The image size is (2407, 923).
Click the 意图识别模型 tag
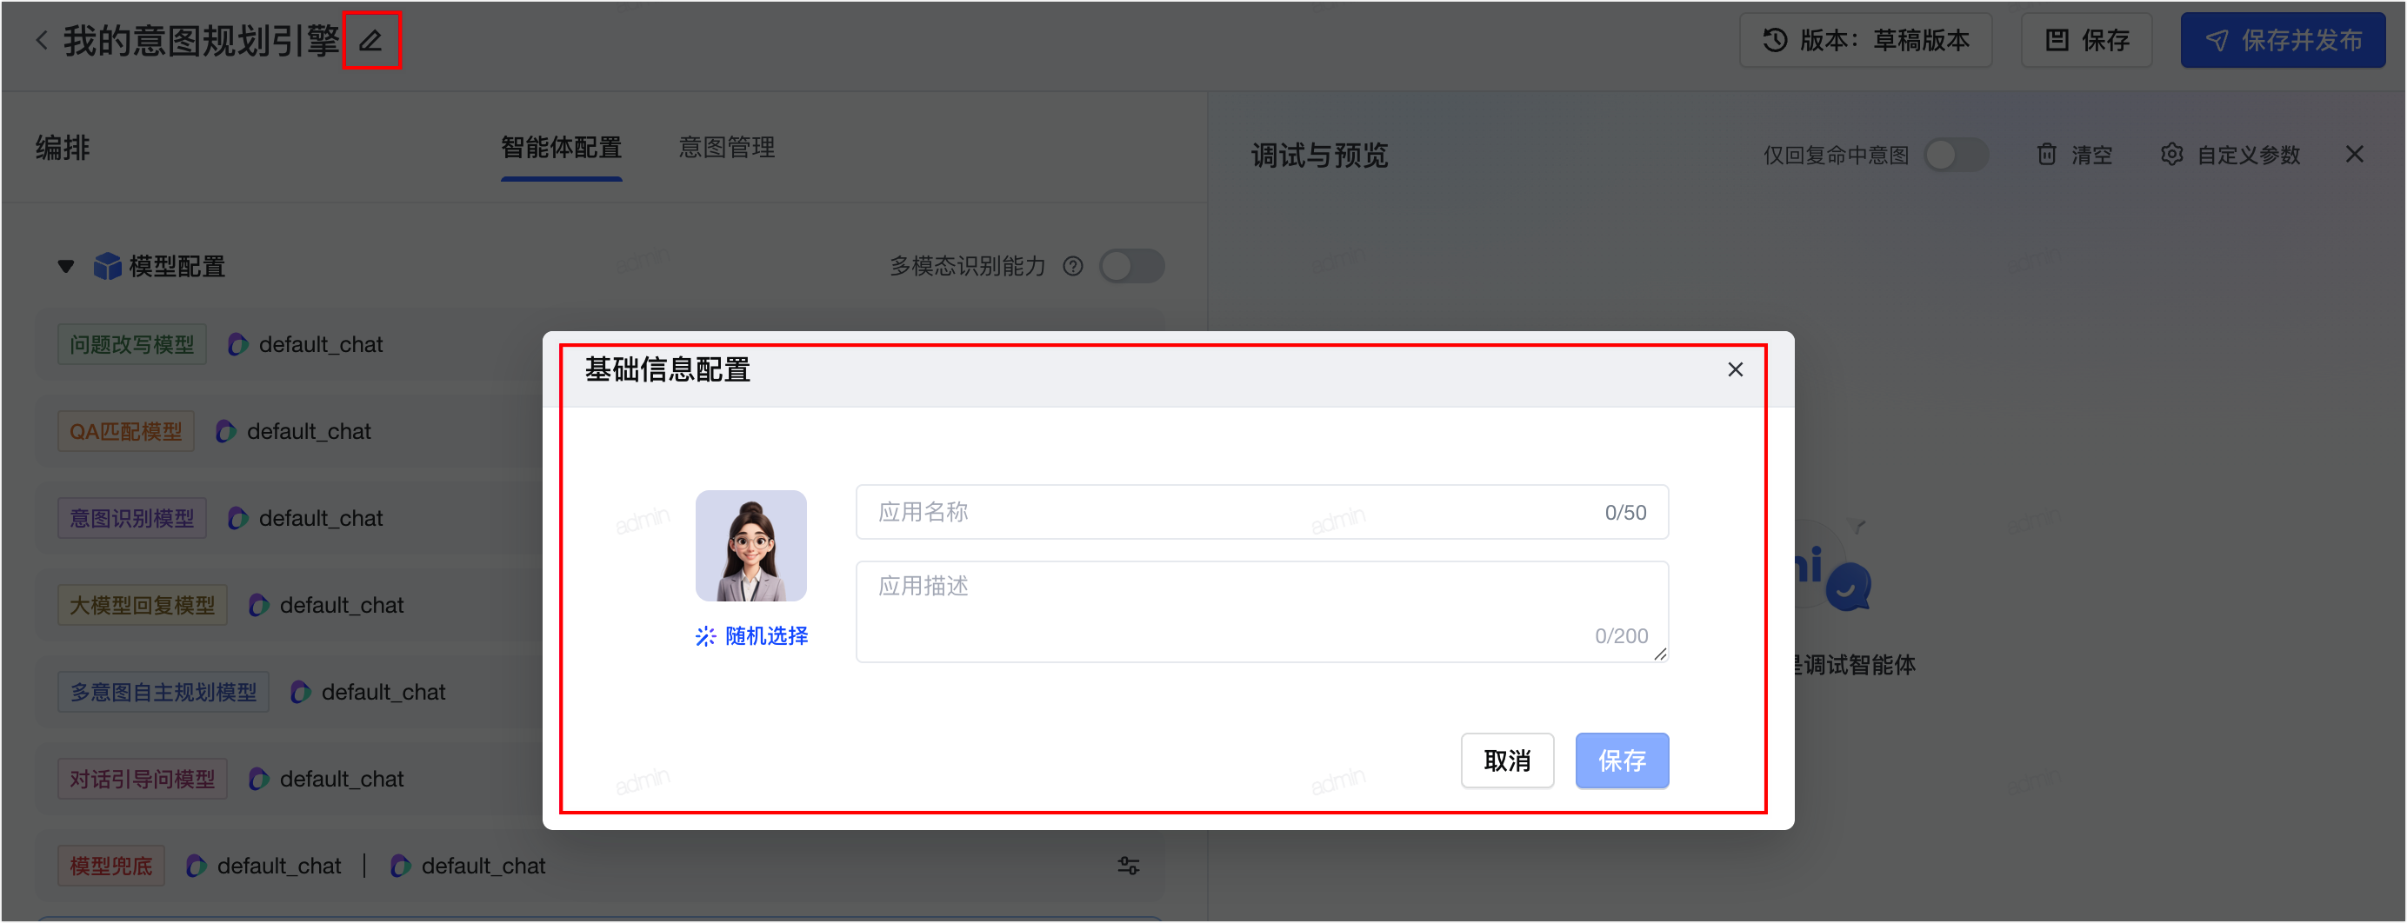tap(132, 519)
